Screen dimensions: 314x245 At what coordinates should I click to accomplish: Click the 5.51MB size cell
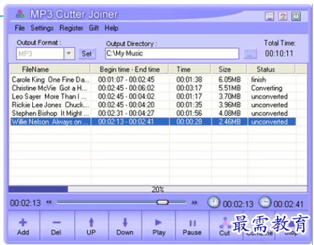click(229, 88)
